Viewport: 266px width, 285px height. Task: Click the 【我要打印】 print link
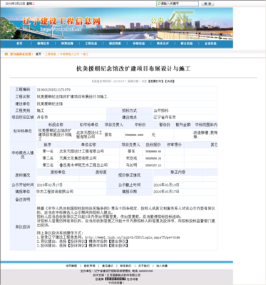[155, 81]
